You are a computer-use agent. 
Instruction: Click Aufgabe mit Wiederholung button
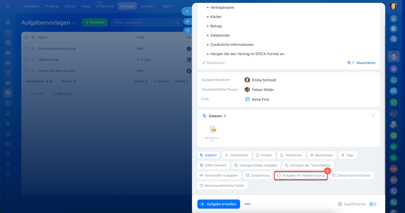[x=301, y=175]
